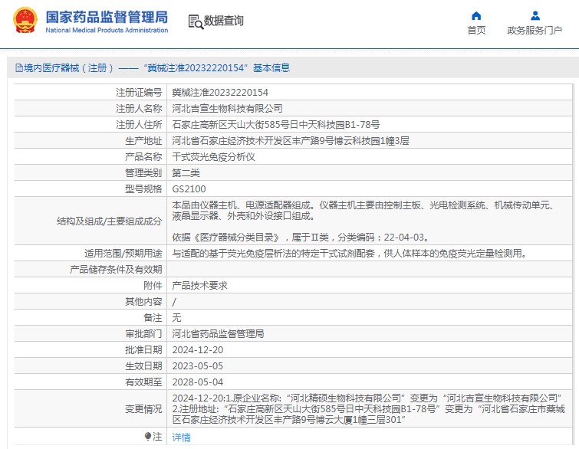579x449 pixels.
Task: Select the registrant name 河北吉宣生物科技有限公司
Action: [227, 108]
